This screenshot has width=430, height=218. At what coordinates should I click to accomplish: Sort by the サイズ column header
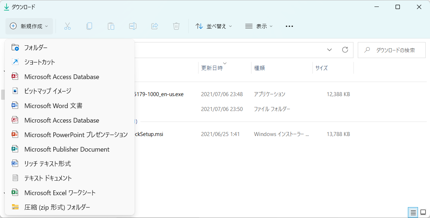(333, 68)
